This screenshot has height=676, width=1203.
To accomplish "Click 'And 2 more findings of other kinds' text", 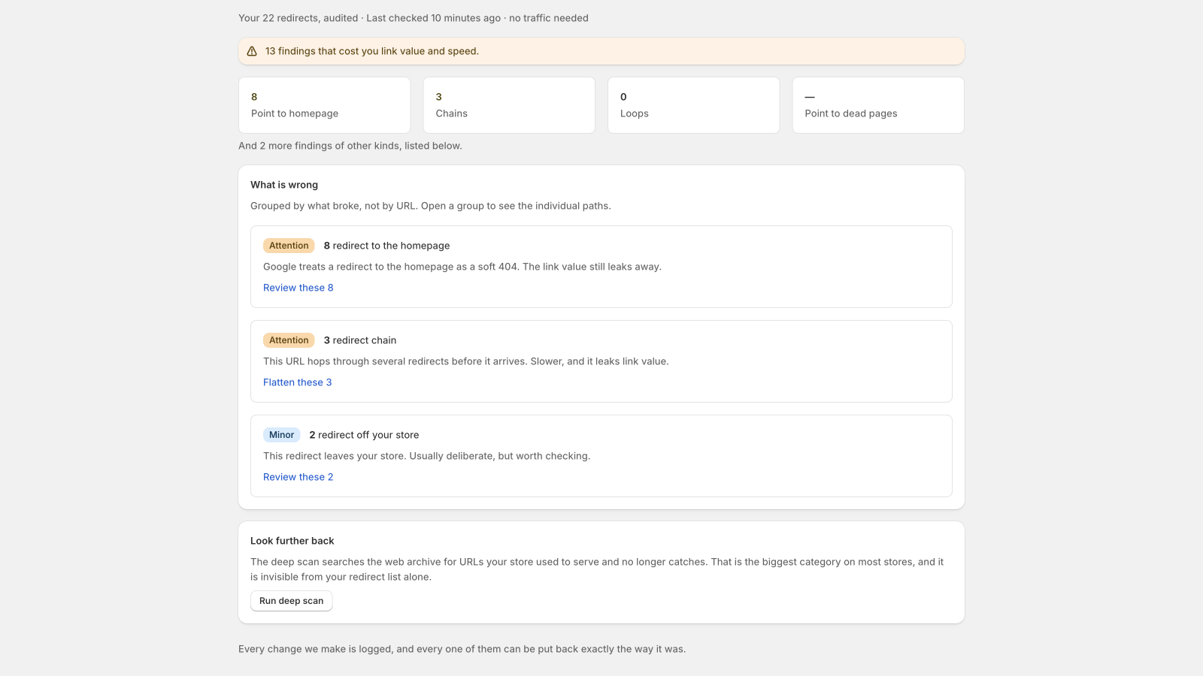I will 350,146.
